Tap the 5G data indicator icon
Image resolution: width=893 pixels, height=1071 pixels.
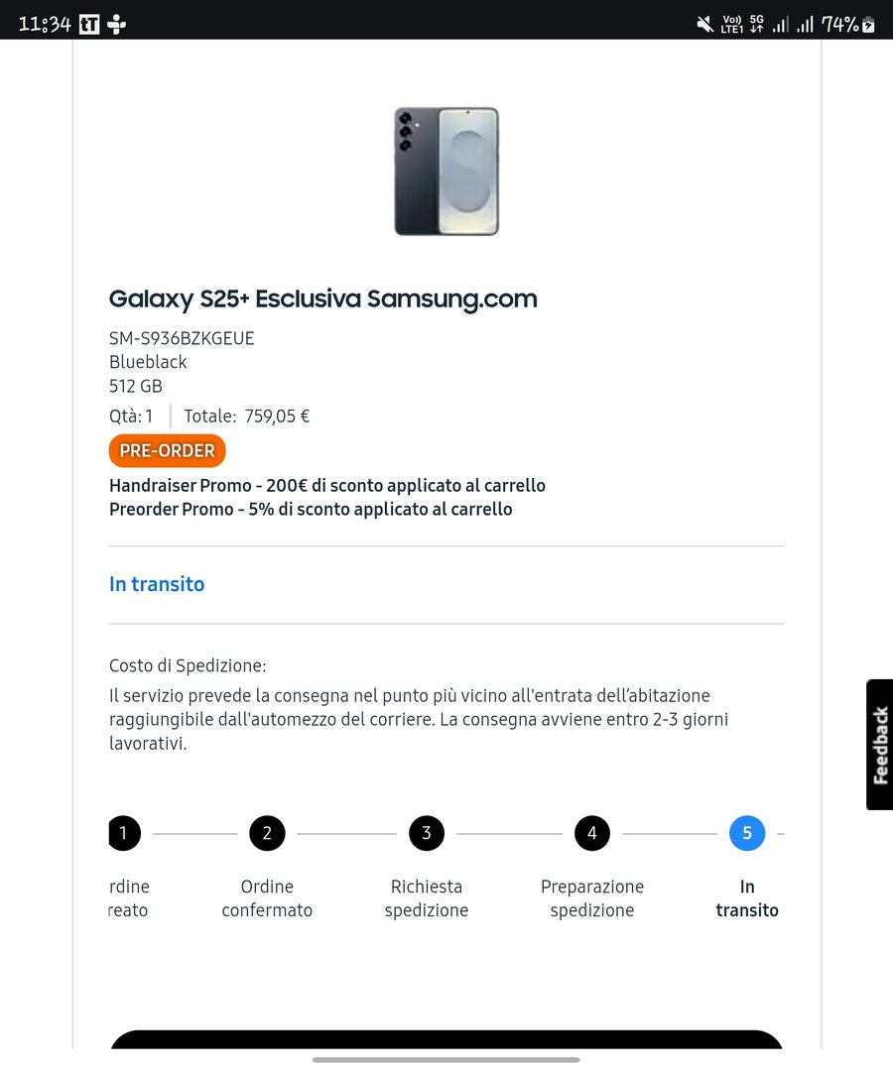(757, 24)
